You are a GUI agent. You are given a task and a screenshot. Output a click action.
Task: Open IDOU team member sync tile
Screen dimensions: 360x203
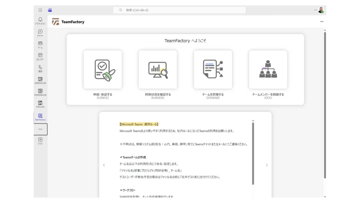click(268, 70)
